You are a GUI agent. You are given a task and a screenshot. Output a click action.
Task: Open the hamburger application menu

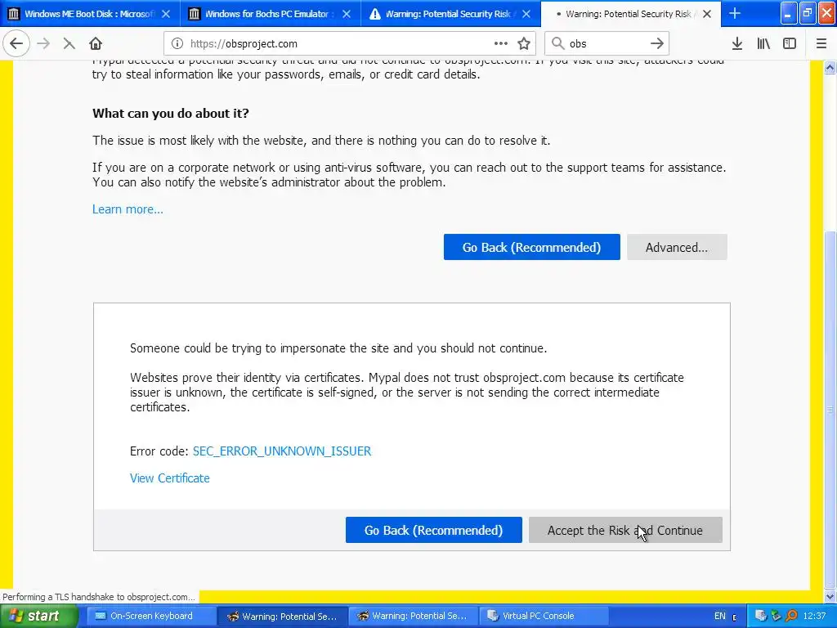coord(821,44)
